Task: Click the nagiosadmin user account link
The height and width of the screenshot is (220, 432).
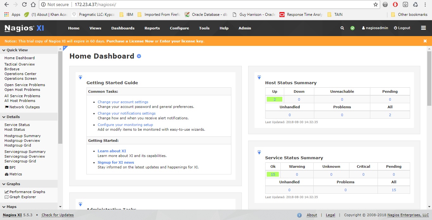Action: click(375, 28)
